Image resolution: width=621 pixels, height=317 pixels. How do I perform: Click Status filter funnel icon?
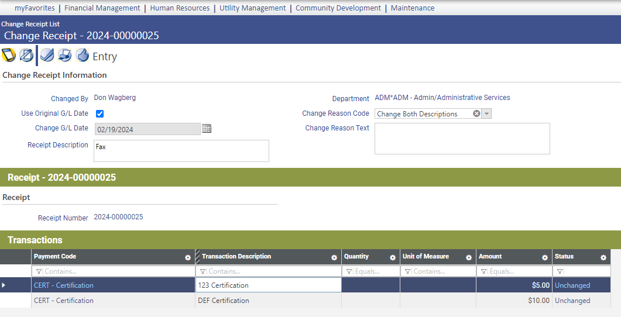point(560,271)
